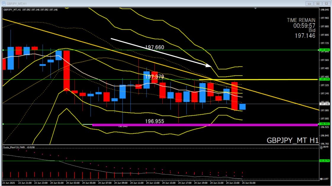The height and width of the screenshot is (186, 332).
Task: Select the green 196.955 price tag on axis
Action: 325,124
